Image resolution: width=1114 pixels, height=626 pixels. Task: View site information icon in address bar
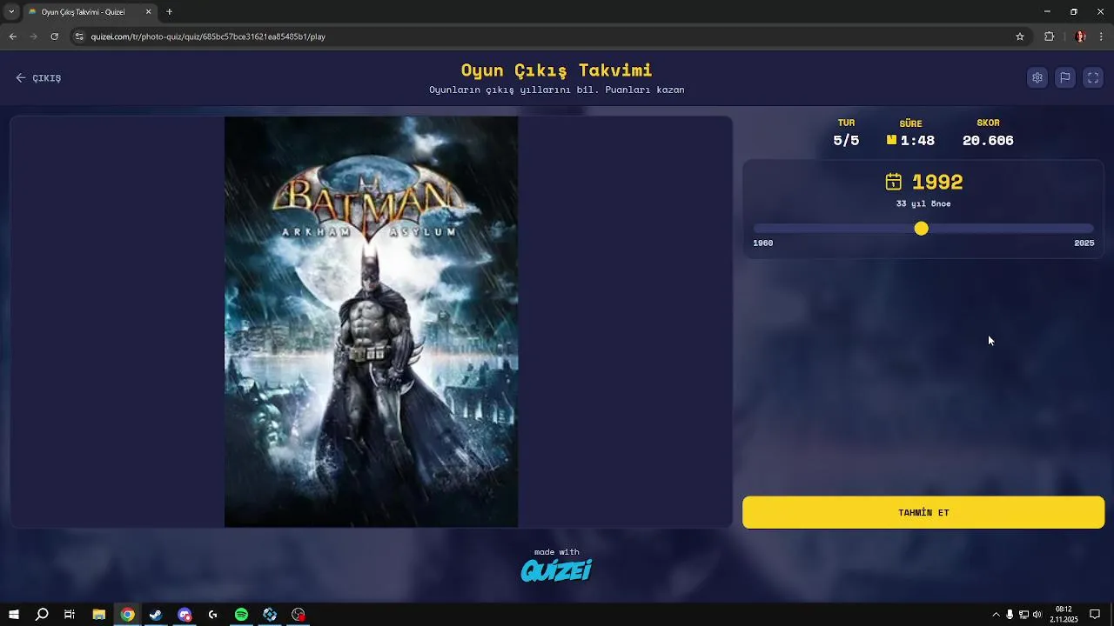click(79, 37)
